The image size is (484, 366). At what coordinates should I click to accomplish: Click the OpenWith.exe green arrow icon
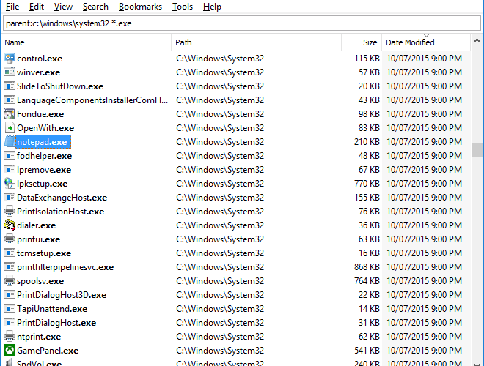tap(10, 128)
